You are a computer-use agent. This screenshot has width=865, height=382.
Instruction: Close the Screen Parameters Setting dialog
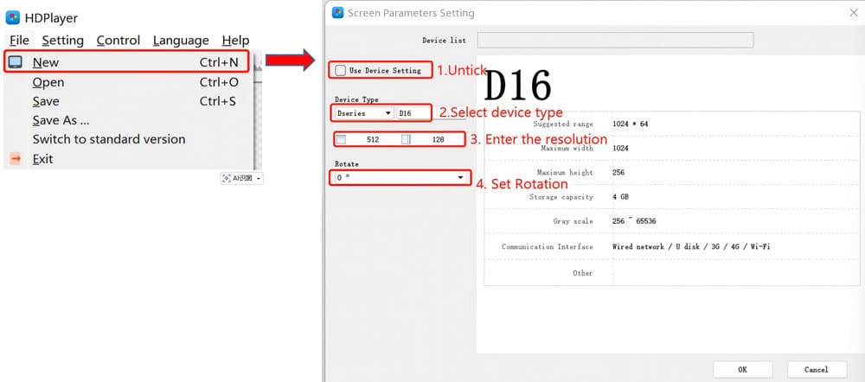[x=853, y=13]
